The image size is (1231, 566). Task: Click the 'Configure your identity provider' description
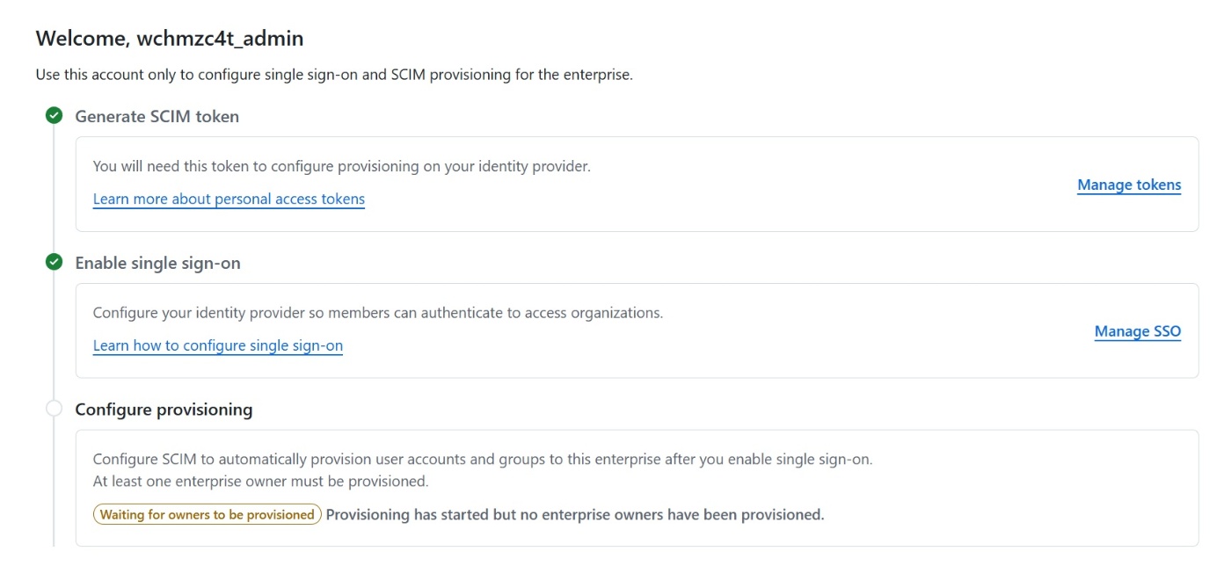coord(378,313)
